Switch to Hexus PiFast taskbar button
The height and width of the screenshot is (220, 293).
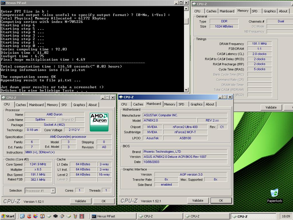click(113, 216)
